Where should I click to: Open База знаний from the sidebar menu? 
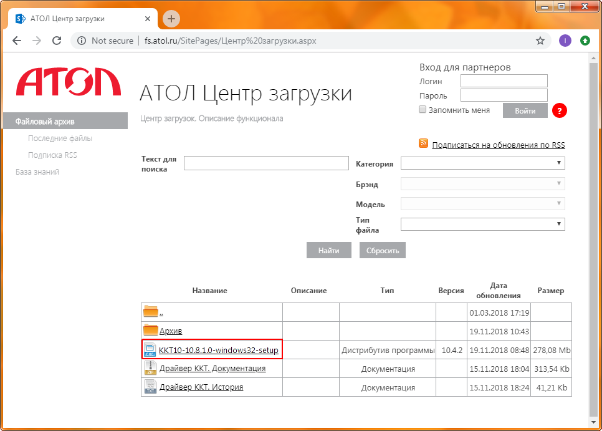(x=37, y=172)
